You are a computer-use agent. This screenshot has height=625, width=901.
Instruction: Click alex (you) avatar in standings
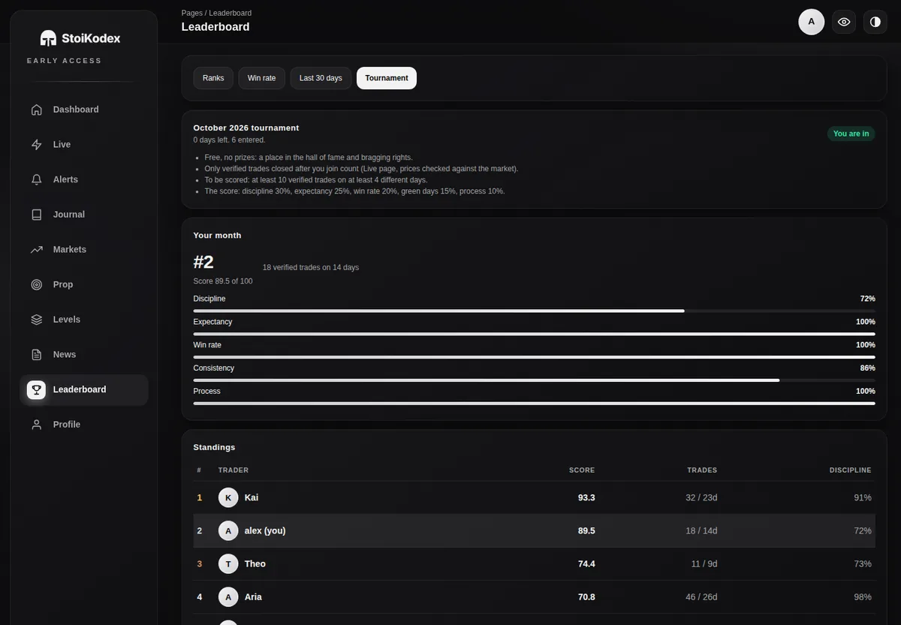(x=228, y=530)
